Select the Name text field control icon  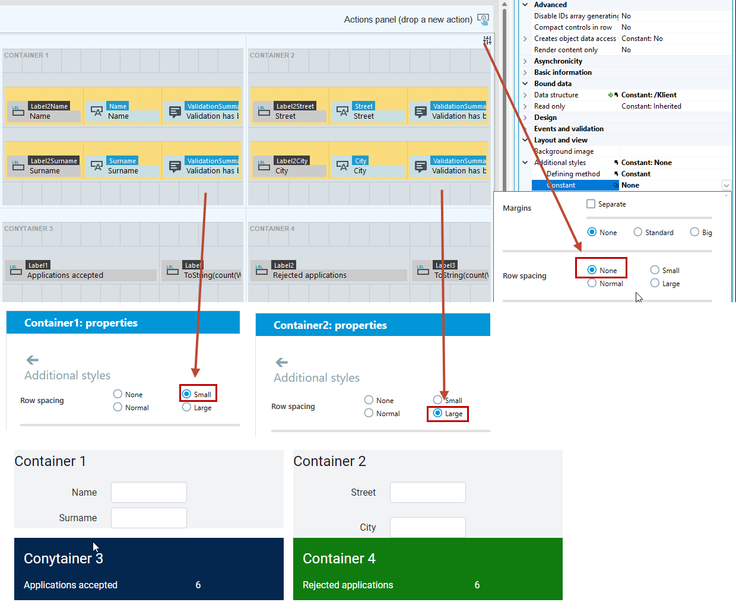tap(96, 111)
